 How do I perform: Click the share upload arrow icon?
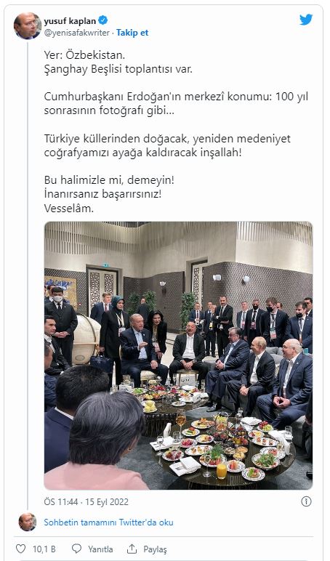(x=132, y=549)
